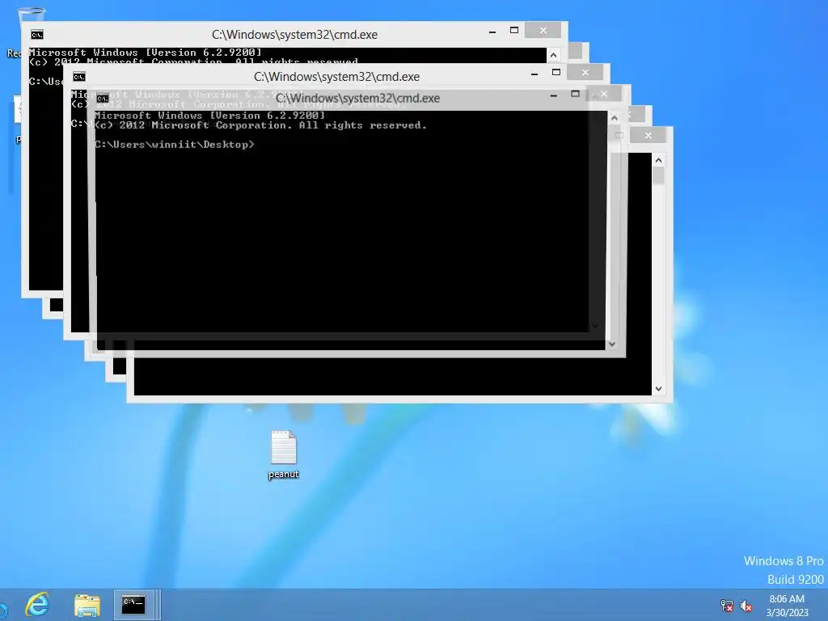This screenshot has height=621, width=828.
Task: Open the peanut text file icon on the desktop
Action: 284,454
